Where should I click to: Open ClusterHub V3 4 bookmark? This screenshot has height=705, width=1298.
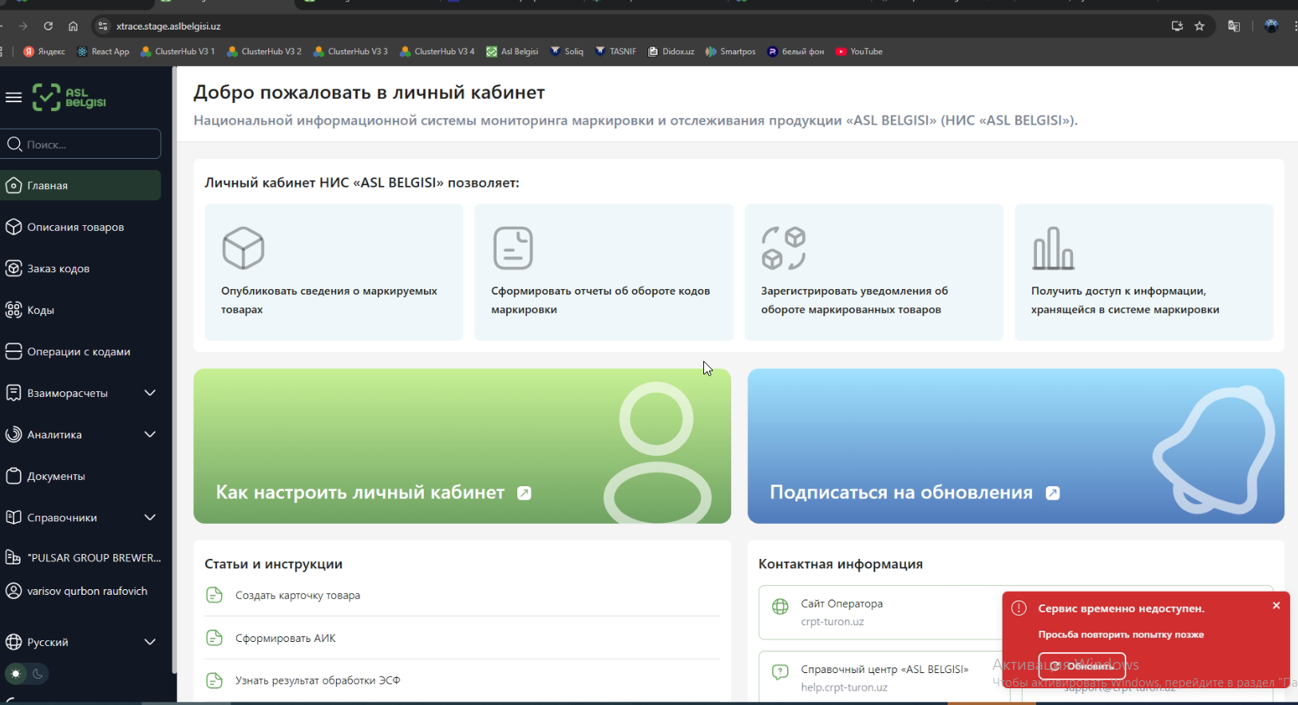437,52
